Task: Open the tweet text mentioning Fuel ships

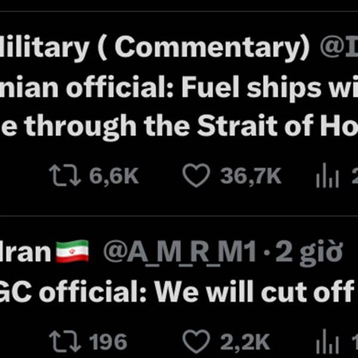Action: coord(179,87)
